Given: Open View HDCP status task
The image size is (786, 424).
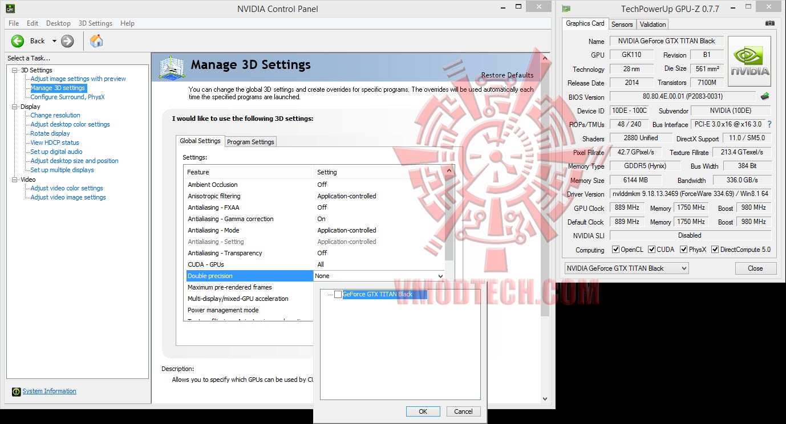Looking at the screenshot, I should tap(55, 143).
